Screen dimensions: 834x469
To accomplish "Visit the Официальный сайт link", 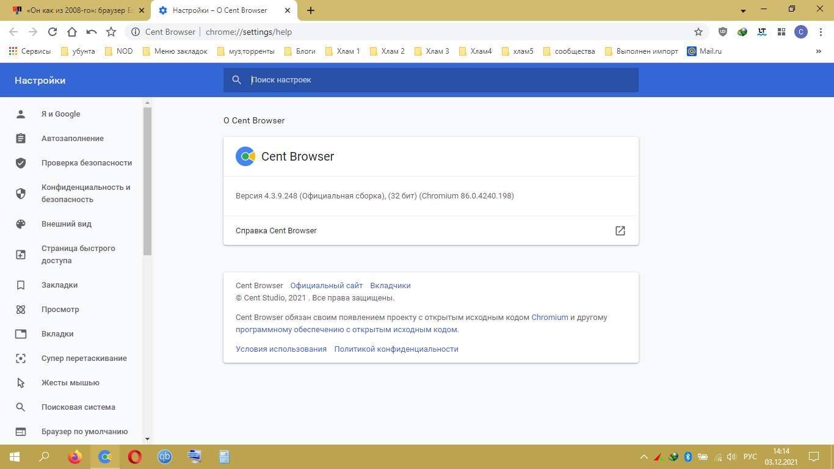I will [327, 286].
